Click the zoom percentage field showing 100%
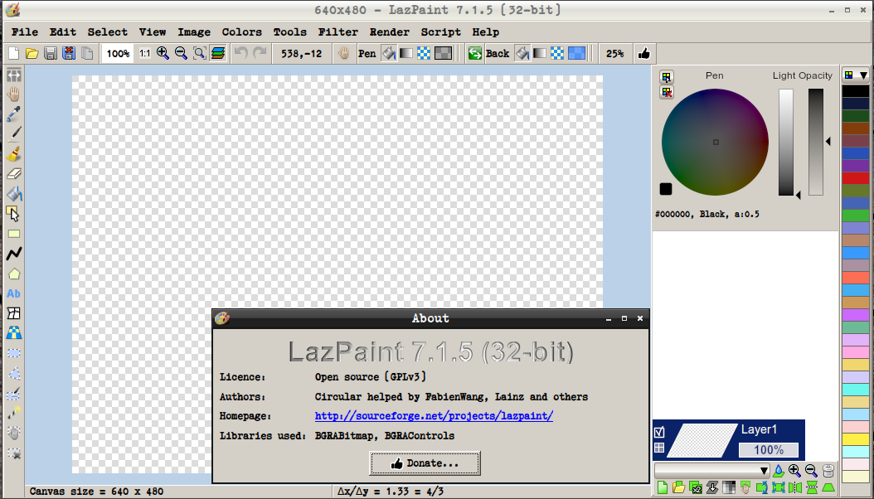 (x=119, y=53)
